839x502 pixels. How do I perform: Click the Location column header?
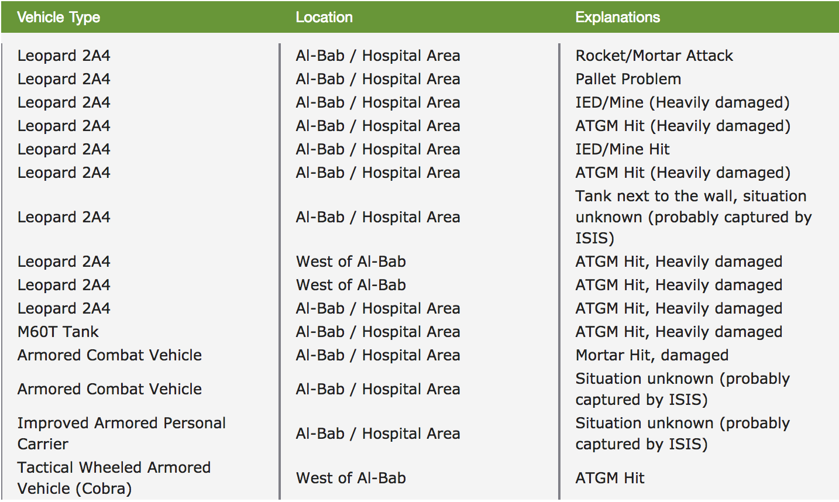coord(324,18)
